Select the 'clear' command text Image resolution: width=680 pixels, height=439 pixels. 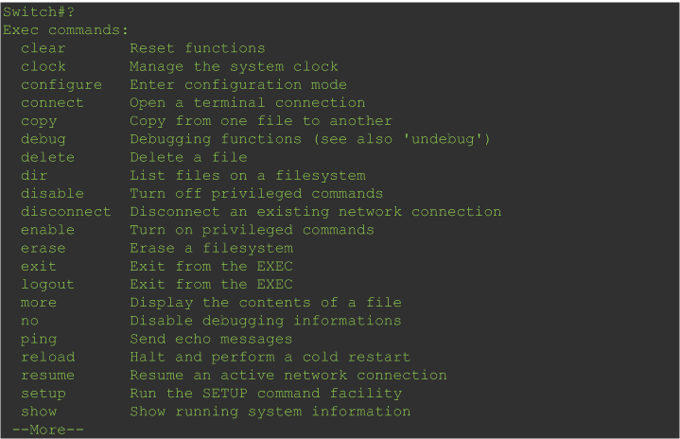click(44, 48)
